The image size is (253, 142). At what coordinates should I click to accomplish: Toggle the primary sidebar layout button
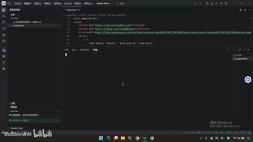(207, 4)
